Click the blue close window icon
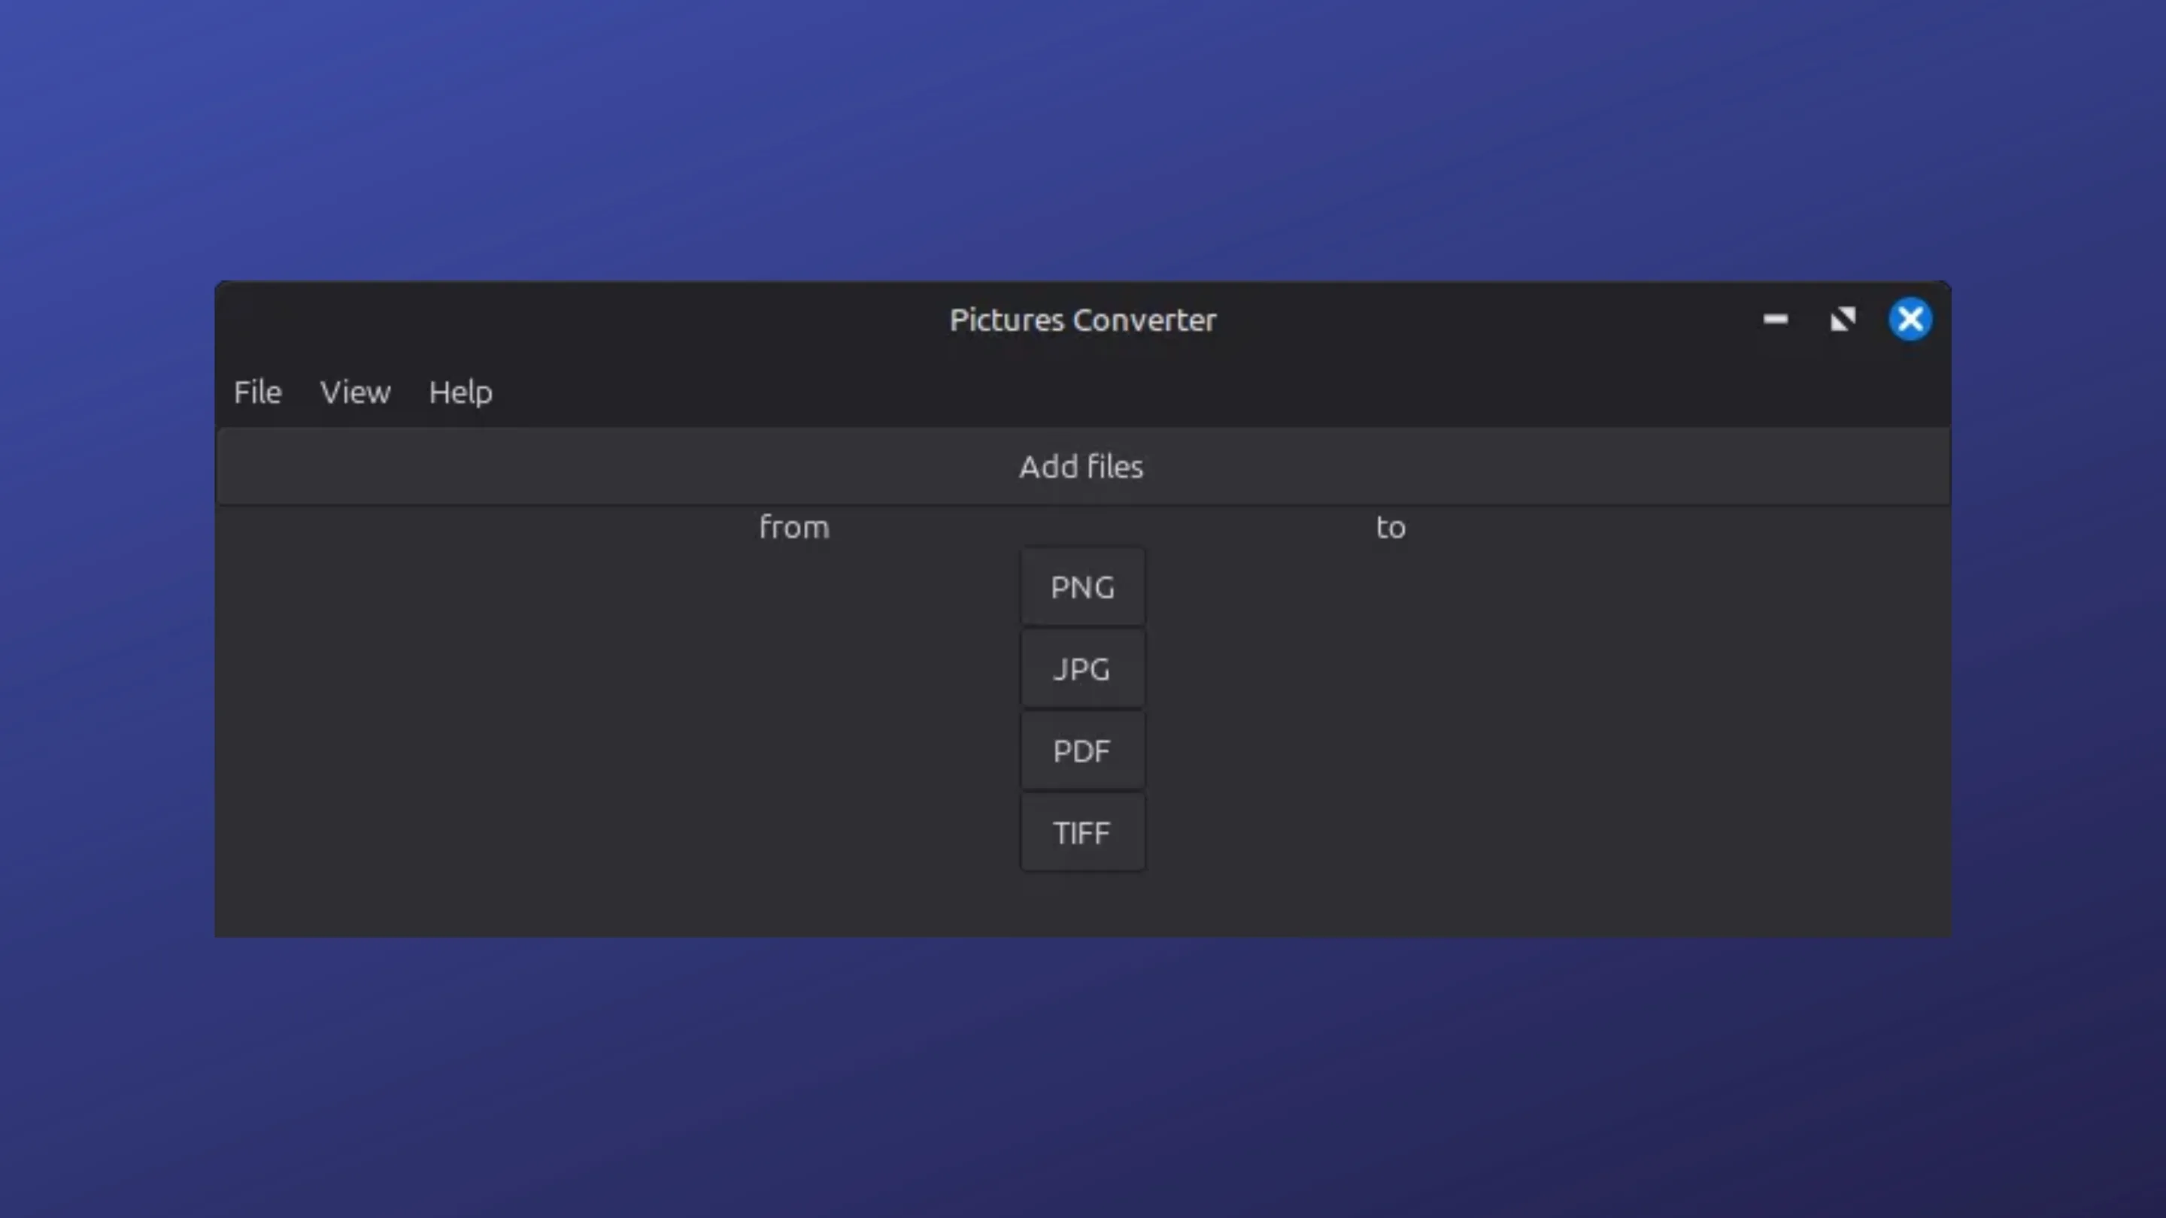The width and height of the screenshot is (2166, 1218). click(x=1910, y=320)
